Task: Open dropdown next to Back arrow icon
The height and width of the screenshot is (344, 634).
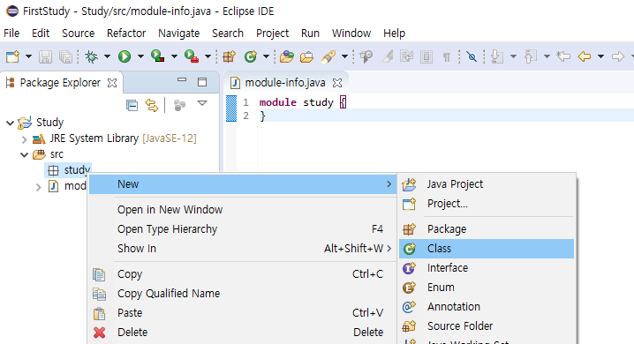Action: pyautogui.click(x=600, y=56)
